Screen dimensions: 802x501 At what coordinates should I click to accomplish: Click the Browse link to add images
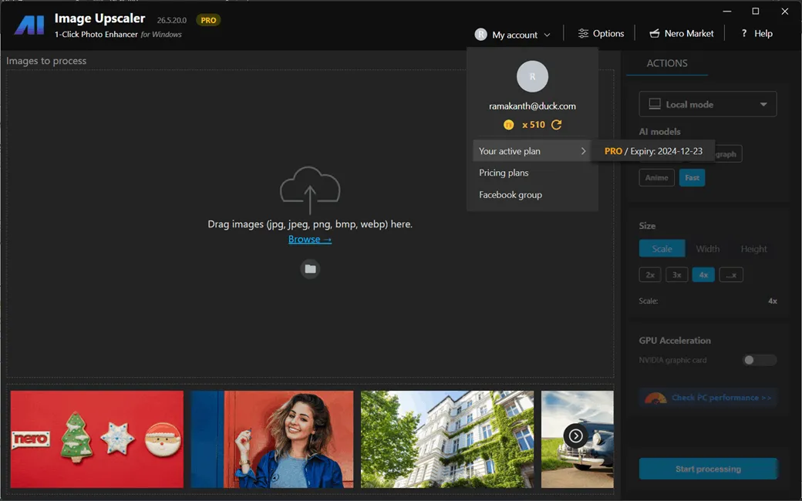click(x=310, y=239)
